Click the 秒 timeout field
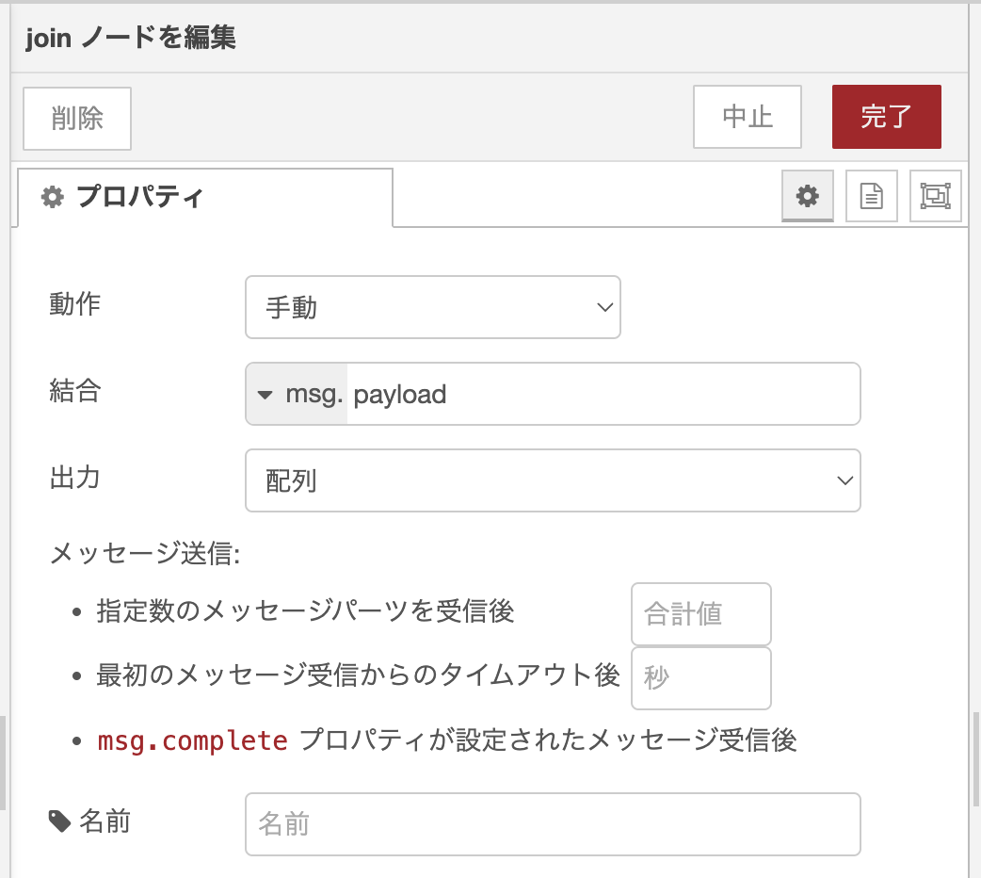This screenshot has width=981, height=878. tap(700, 678)
